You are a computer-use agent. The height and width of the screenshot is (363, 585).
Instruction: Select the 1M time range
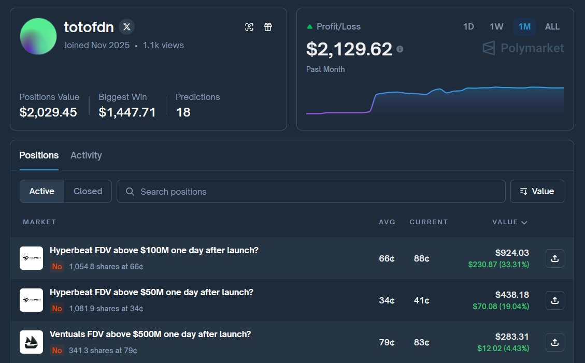click(x=524, y=27)
